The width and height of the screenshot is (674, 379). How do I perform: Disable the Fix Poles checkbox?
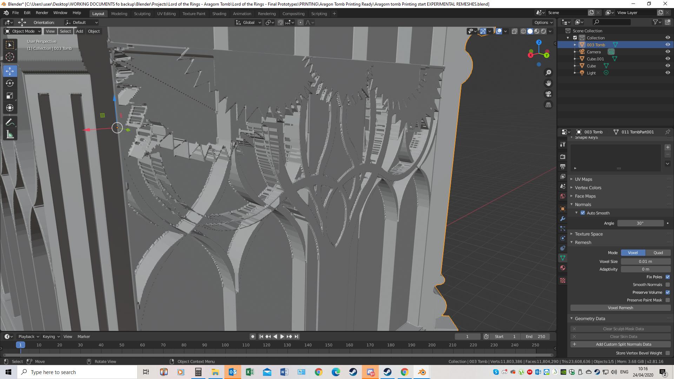pos(668,277)
